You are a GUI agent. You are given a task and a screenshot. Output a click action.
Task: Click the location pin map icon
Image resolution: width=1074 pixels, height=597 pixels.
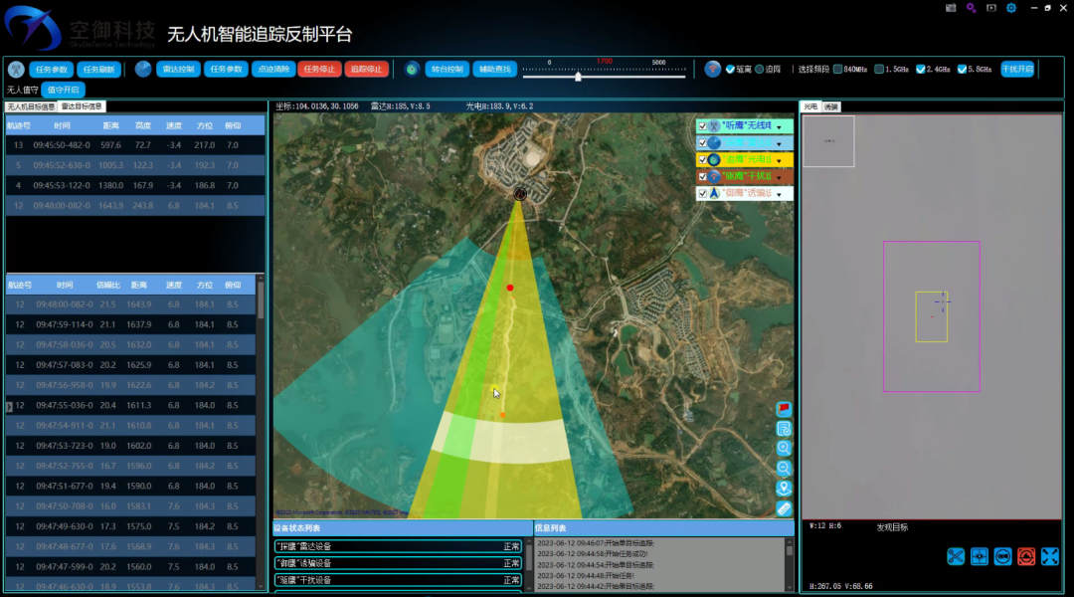point(784,489)
